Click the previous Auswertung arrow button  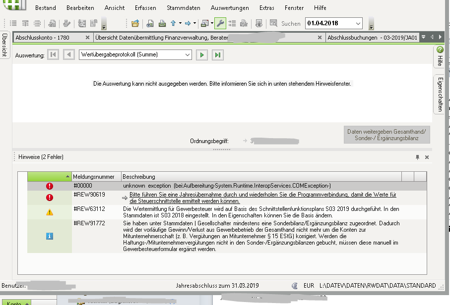coord(69,55)
